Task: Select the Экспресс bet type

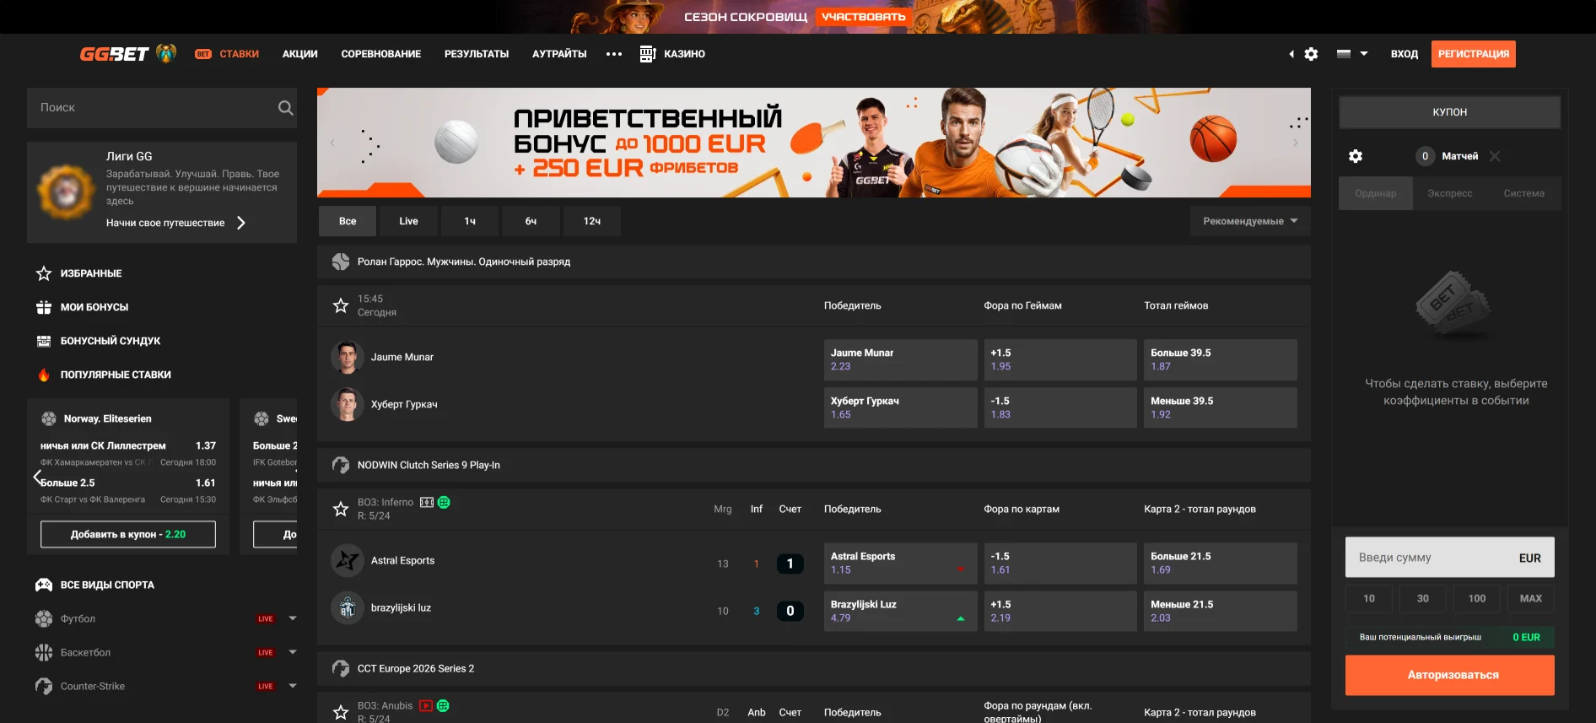Action: [1450, 193]
